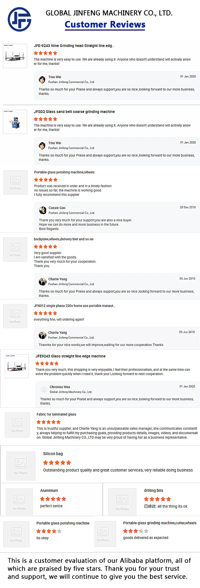Click the Christina Wee reviewer name
The height and width of the screenshot is (588, 200).
tap(60, 387)
